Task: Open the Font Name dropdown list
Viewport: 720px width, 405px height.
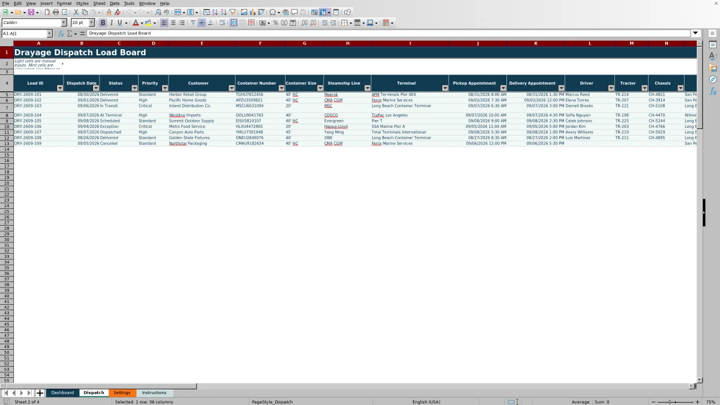Action: 64,23
